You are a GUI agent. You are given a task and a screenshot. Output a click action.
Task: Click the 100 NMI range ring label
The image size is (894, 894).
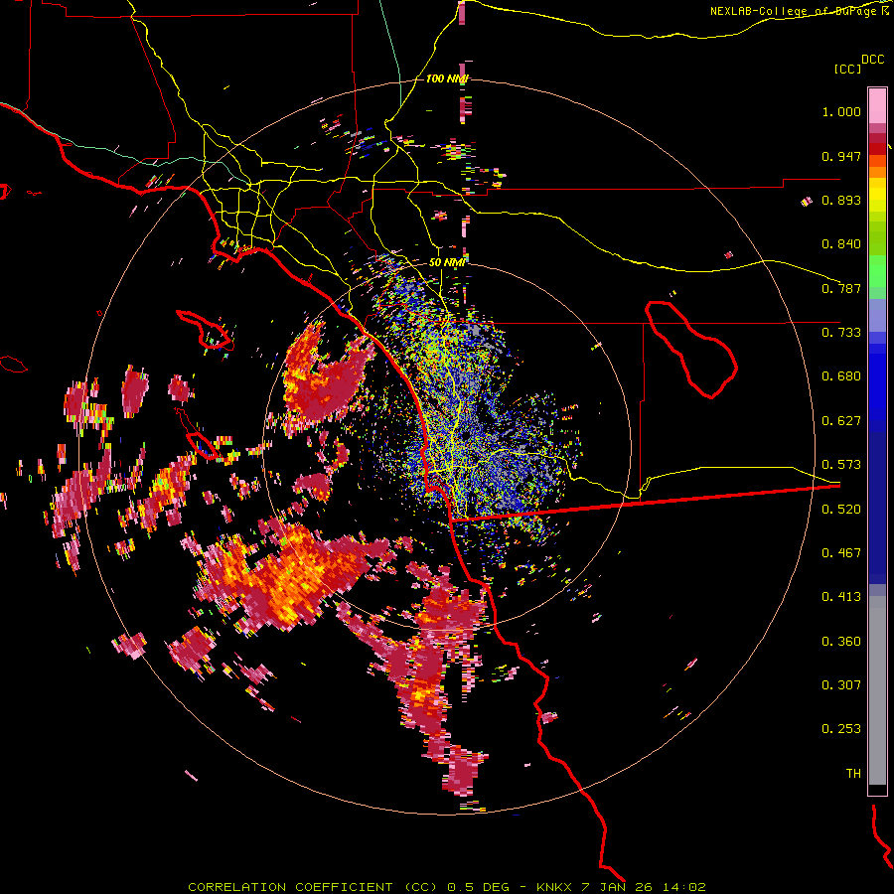click(x=447, y=78)
